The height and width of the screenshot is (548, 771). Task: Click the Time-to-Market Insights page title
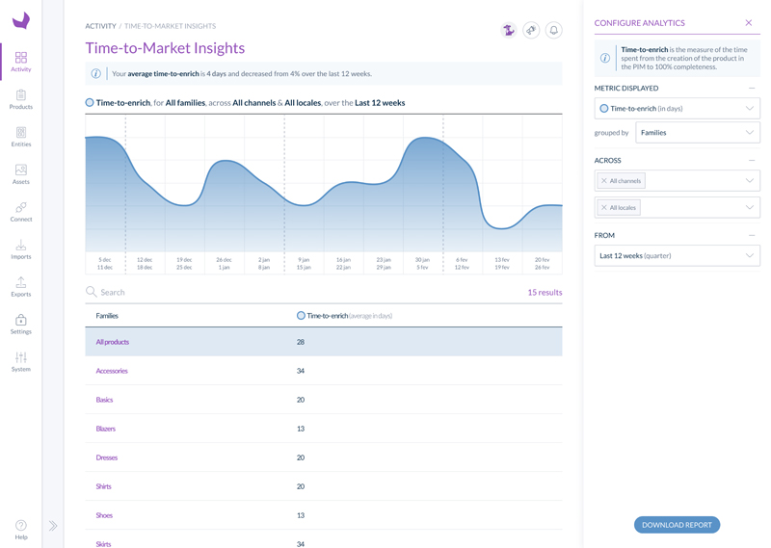pos(165,48)
